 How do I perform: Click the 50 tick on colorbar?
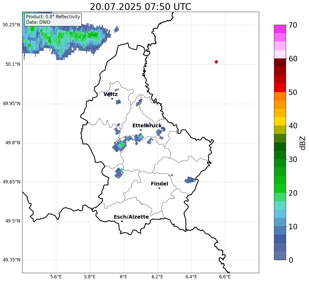pyautogui.click(x=293, y=92)
